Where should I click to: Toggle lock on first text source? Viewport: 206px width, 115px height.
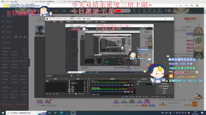click(88, 81)
